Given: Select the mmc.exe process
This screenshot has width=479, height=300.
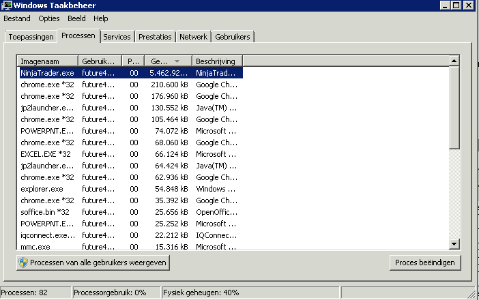Looking at the screenshot, I should click(131, 246).
